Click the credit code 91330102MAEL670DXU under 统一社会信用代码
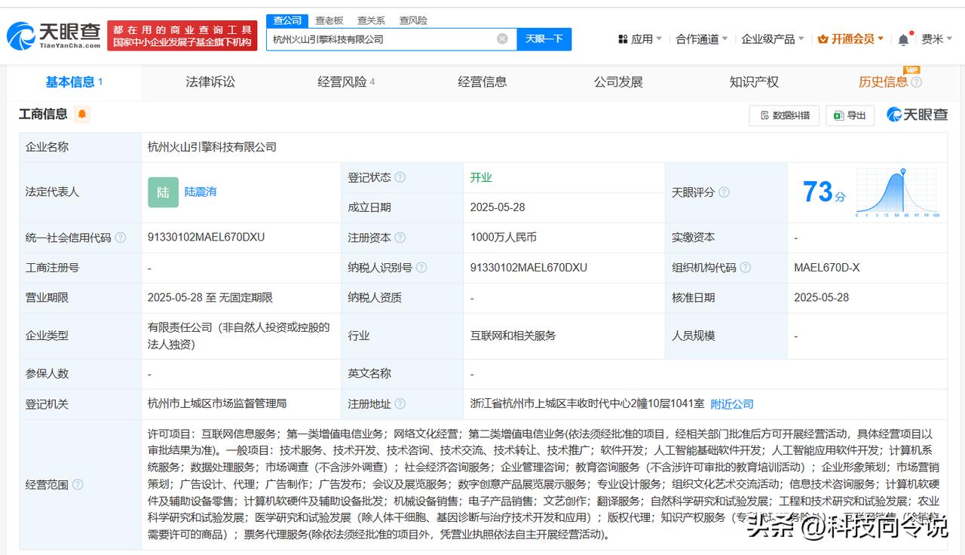 [206, 238]
